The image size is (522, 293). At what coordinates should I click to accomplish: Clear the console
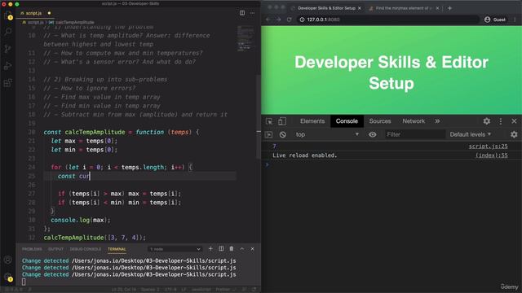click(x=283, y=134)
